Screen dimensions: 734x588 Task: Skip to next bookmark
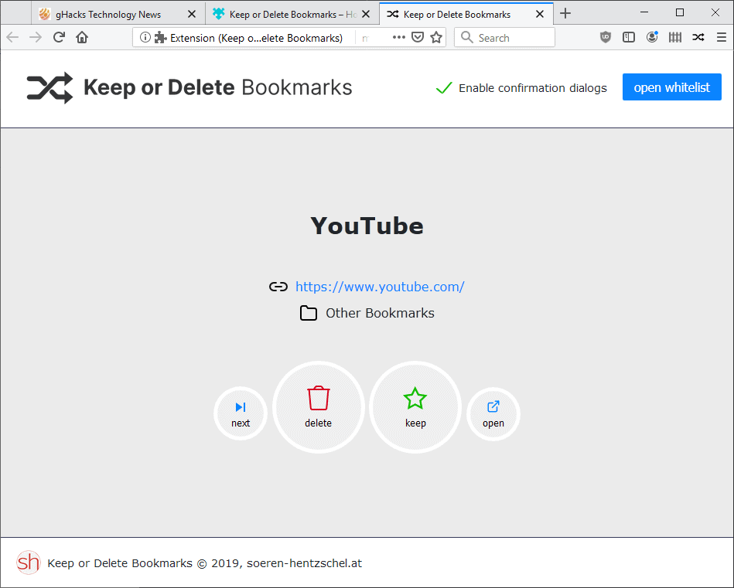[241, 413]
